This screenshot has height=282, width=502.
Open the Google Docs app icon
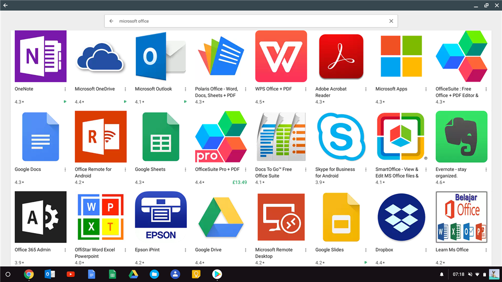[41, 137]
